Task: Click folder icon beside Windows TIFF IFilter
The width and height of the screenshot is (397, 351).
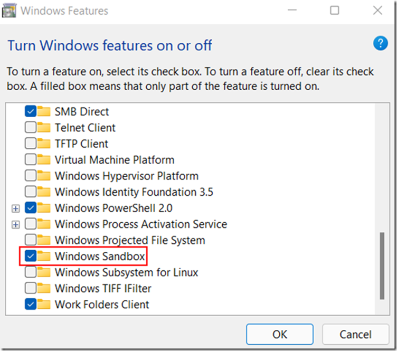Action: click(44, 289)
